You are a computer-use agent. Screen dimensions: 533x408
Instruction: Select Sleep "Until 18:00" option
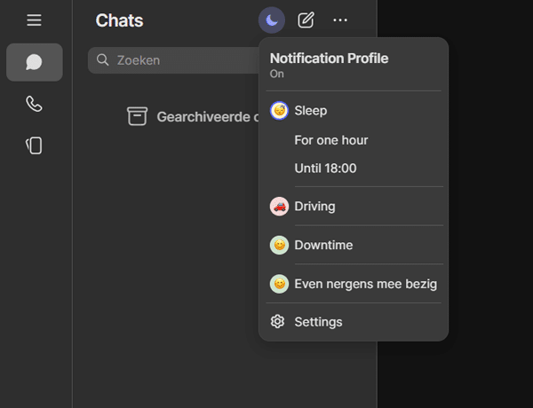[325, 169]
